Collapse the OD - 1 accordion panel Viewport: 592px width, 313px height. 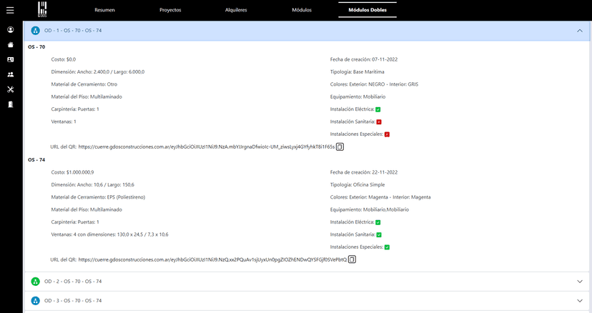click(579, 31)
